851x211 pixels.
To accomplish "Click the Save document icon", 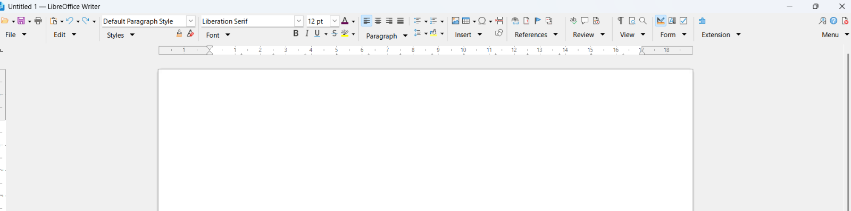I will coord(21,21).
